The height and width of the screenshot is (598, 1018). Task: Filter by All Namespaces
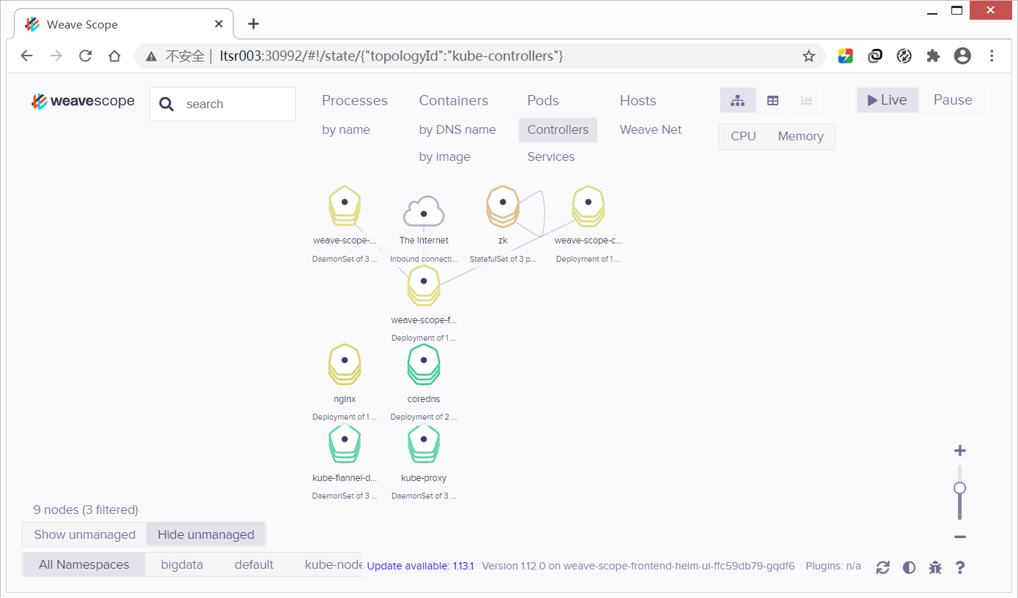tap(84, 564)
